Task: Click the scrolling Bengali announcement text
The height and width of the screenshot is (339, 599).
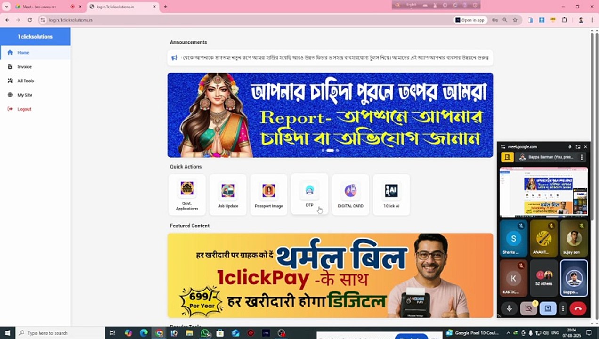Action: pyautogui.click(x=336, y=58)
